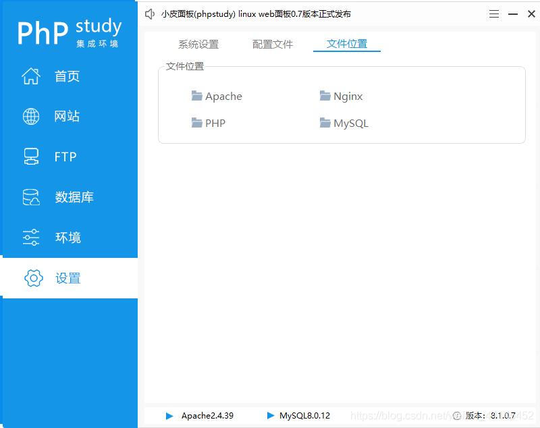This screenshot has width=540, height=428.
Task: Open the Apache folder location
Action: point(217,96)
